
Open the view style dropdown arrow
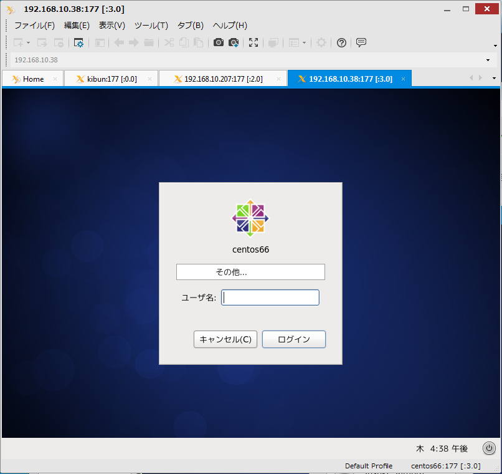tap(304, 42)
